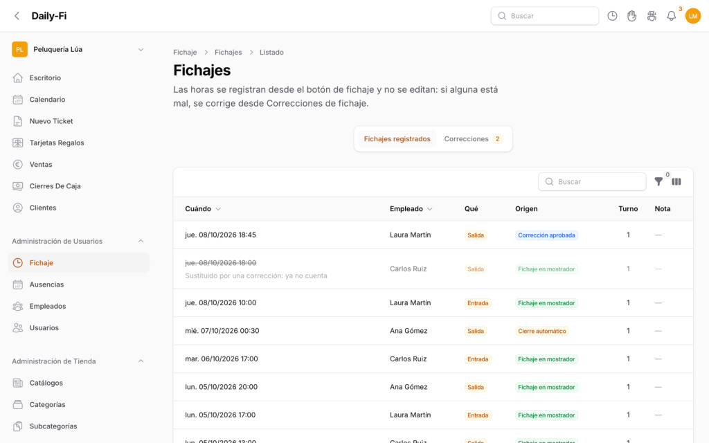This screenshot has height=443, width=709.
Task: Select the row lun. 05/10/2026 20:00
Action: coord(433,387)
